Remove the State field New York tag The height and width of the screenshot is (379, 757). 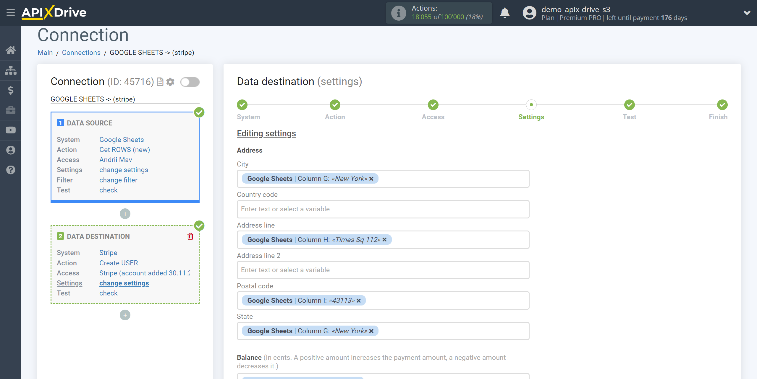[371, 331]
